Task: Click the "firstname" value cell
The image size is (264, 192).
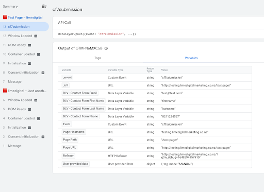Action: [169, 101]
